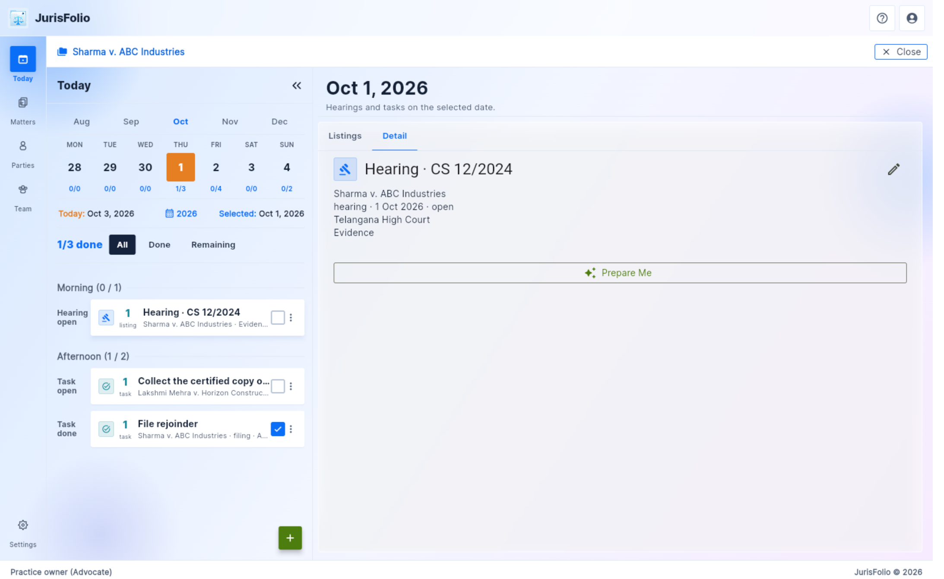Uncheck the File rejoinder task
Image resolution: width=944 pixels, height=579 pixels.
(x=278, y=429)
